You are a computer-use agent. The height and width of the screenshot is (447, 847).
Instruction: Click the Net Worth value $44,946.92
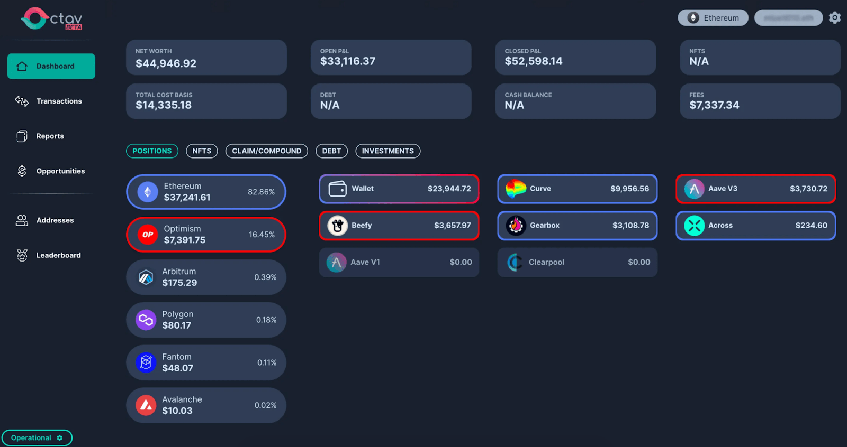[166, 63]
